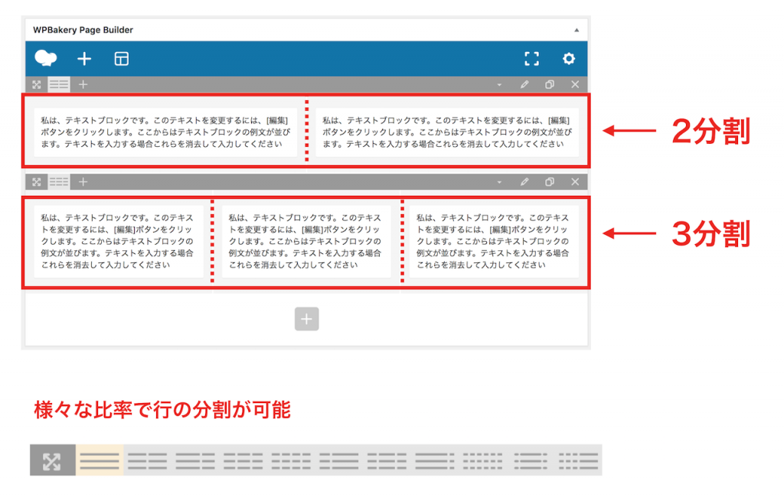Click the Add Element plus icon in blue toolbar

point(84,59)
